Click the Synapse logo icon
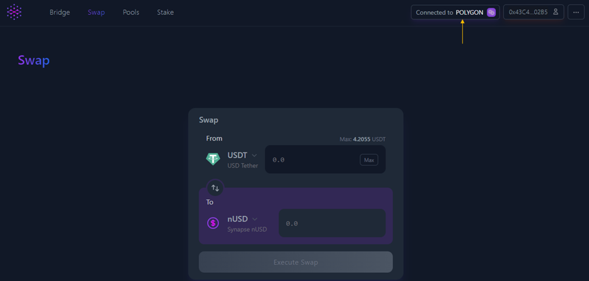This screenshot has width=589, height=281. coord(14,12)
